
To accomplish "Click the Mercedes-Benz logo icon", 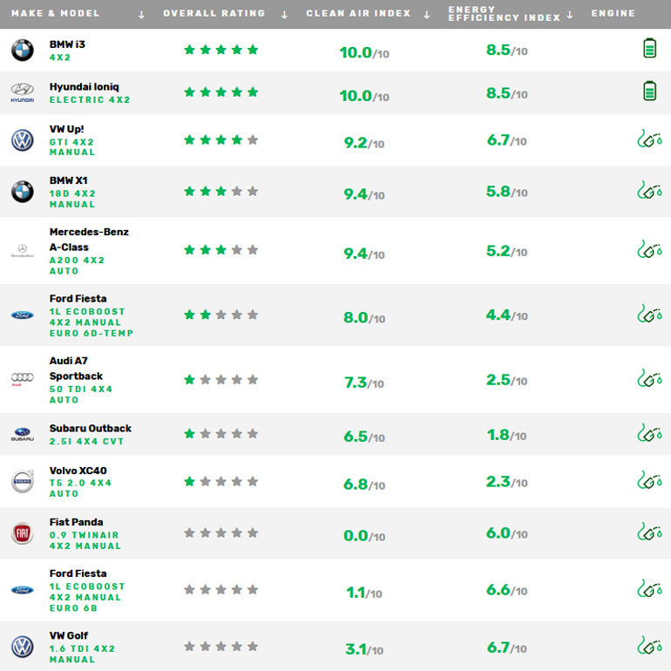I will (x=22, y=251).
